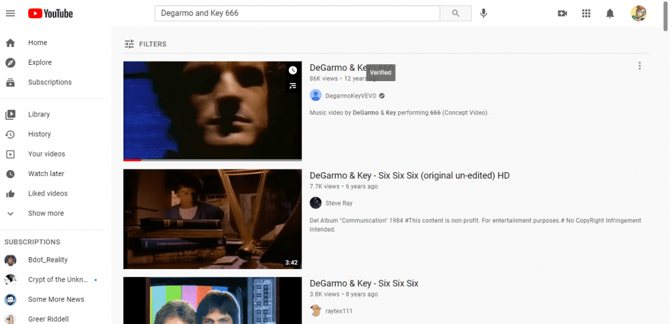Go to the YouTube logo home

click(50, 14)
